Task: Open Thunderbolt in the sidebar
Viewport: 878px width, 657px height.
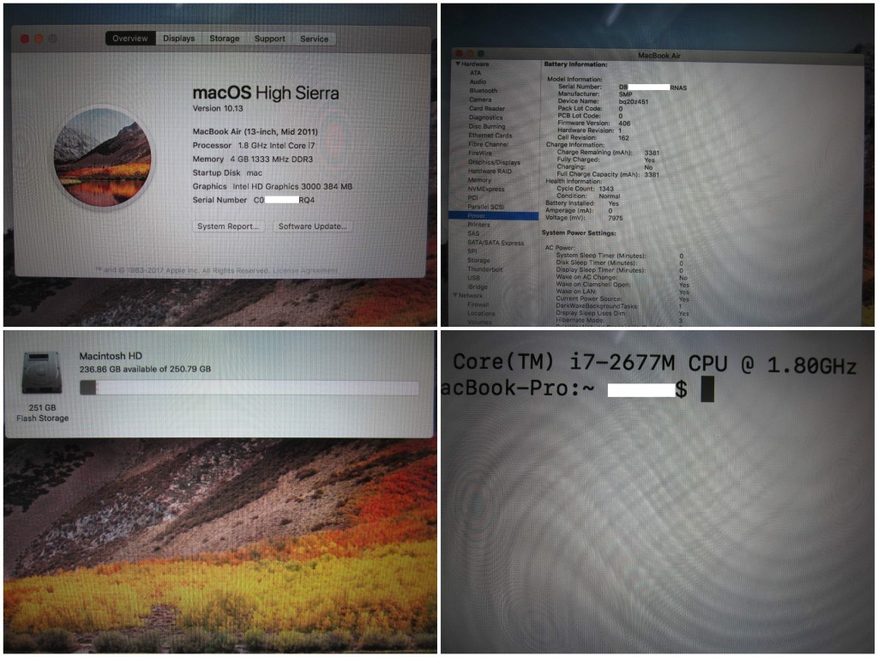Action: click(x=485, y=269)
